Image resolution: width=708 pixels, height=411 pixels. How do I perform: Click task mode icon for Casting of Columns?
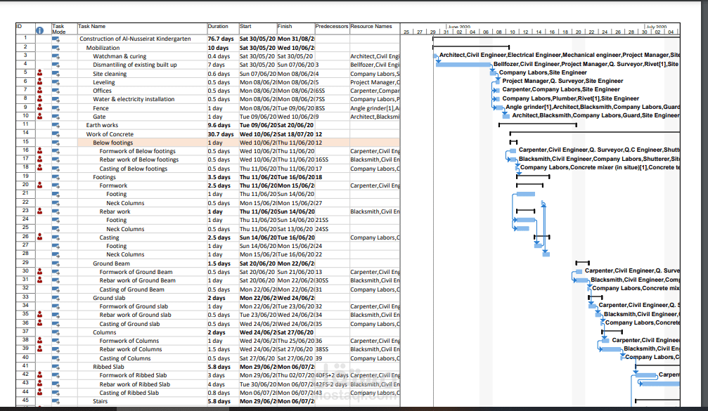tap(56, 359)
